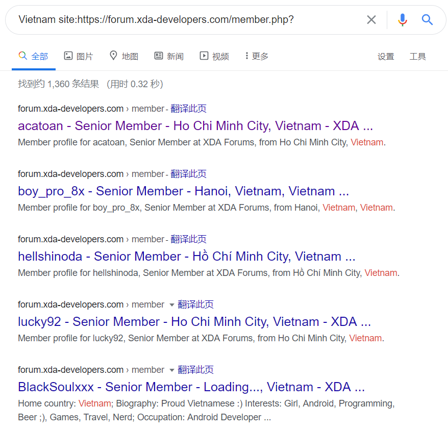This screenshot has height=431, width=448.
Task: Open BlackSoulxxx Senior Member result
Action: pyautogui.click(x=191, y=387)
